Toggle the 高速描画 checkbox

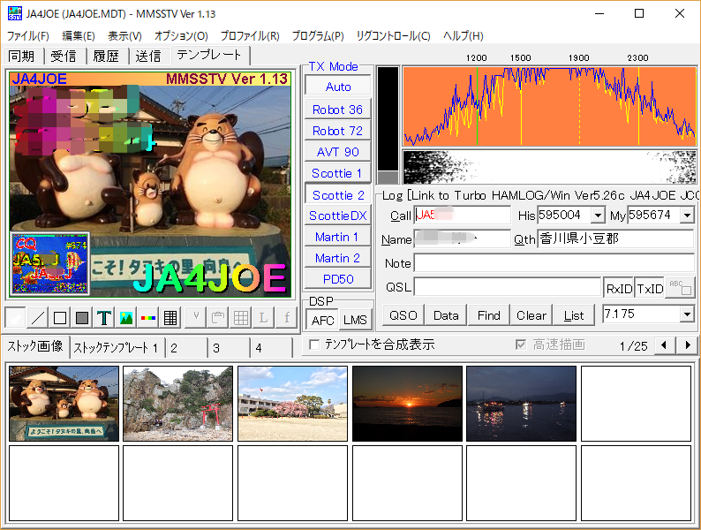tap(520, 344)
